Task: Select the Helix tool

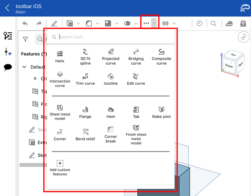Action: (60, 56)
